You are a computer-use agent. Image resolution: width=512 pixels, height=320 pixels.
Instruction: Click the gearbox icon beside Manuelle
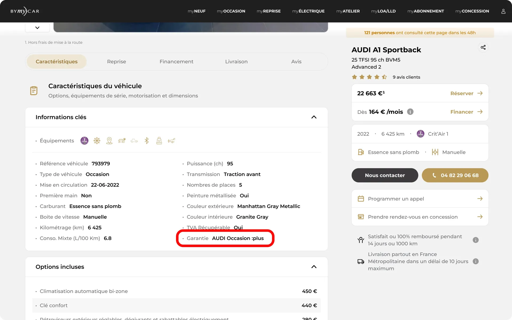pyautogui.click(x=435, y=152)
